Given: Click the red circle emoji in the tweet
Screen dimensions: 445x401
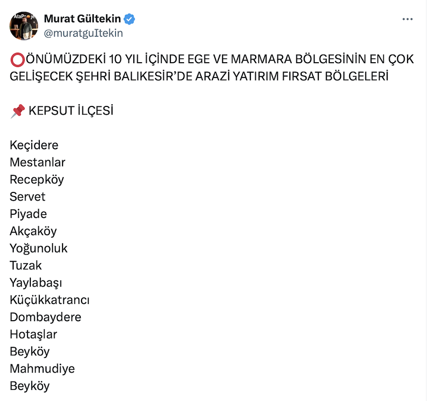Looking at the screenshot, I should click(x=17, y=59).
